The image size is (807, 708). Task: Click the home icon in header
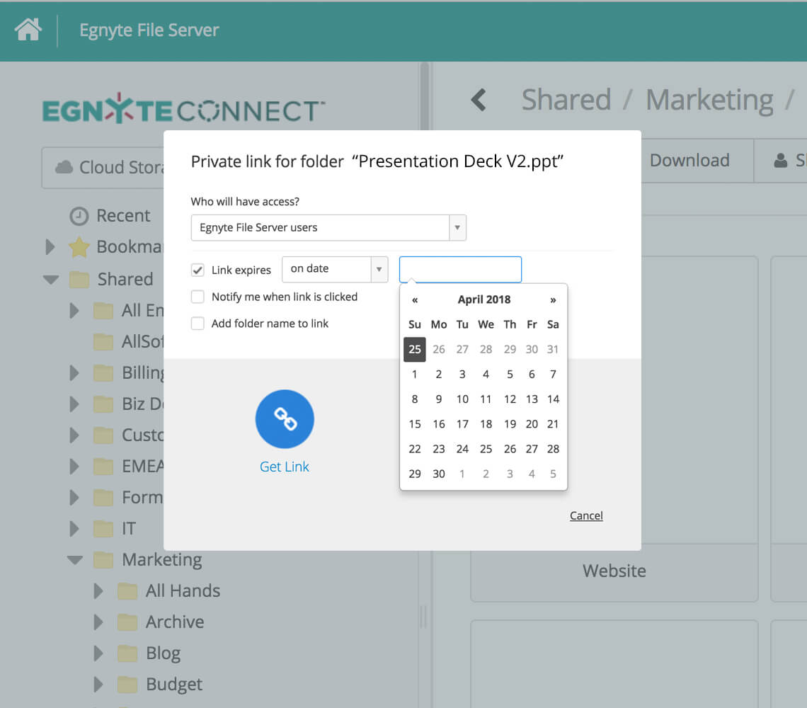(x=28, y=30)
